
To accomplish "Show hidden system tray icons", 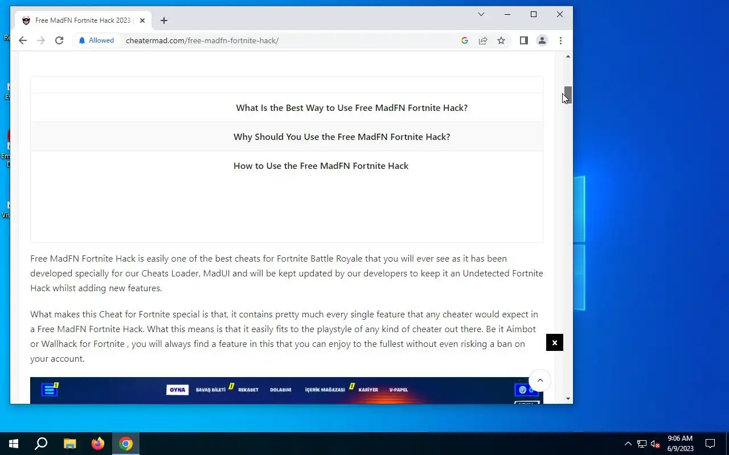I will pyautogui.click(x=628, y=444).
